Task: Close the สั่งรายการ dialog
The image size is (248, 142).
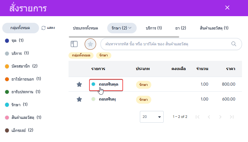Action: (x=227, y=8)
